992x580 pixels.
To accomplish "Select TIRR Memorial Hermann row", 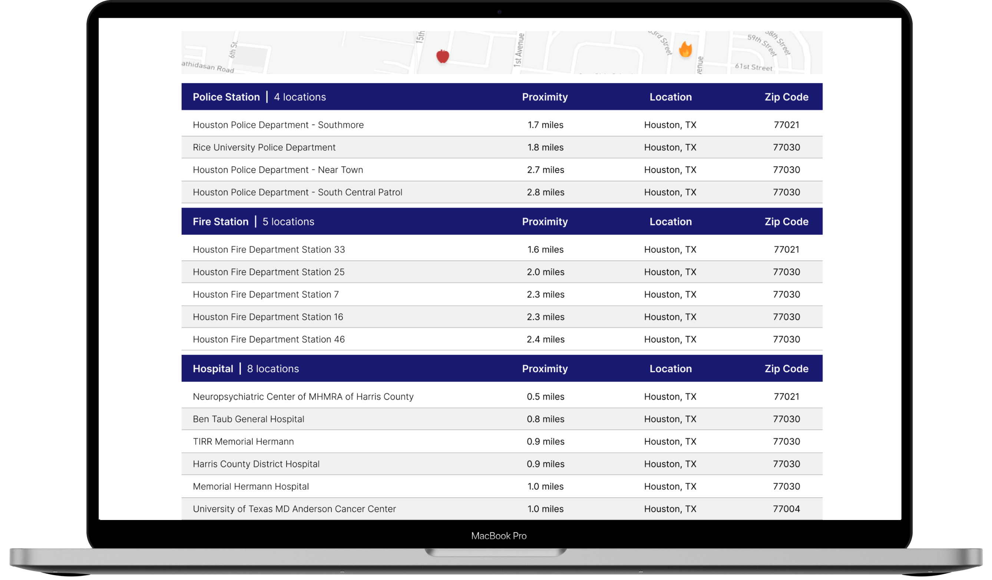I will [x=502, y=441].
